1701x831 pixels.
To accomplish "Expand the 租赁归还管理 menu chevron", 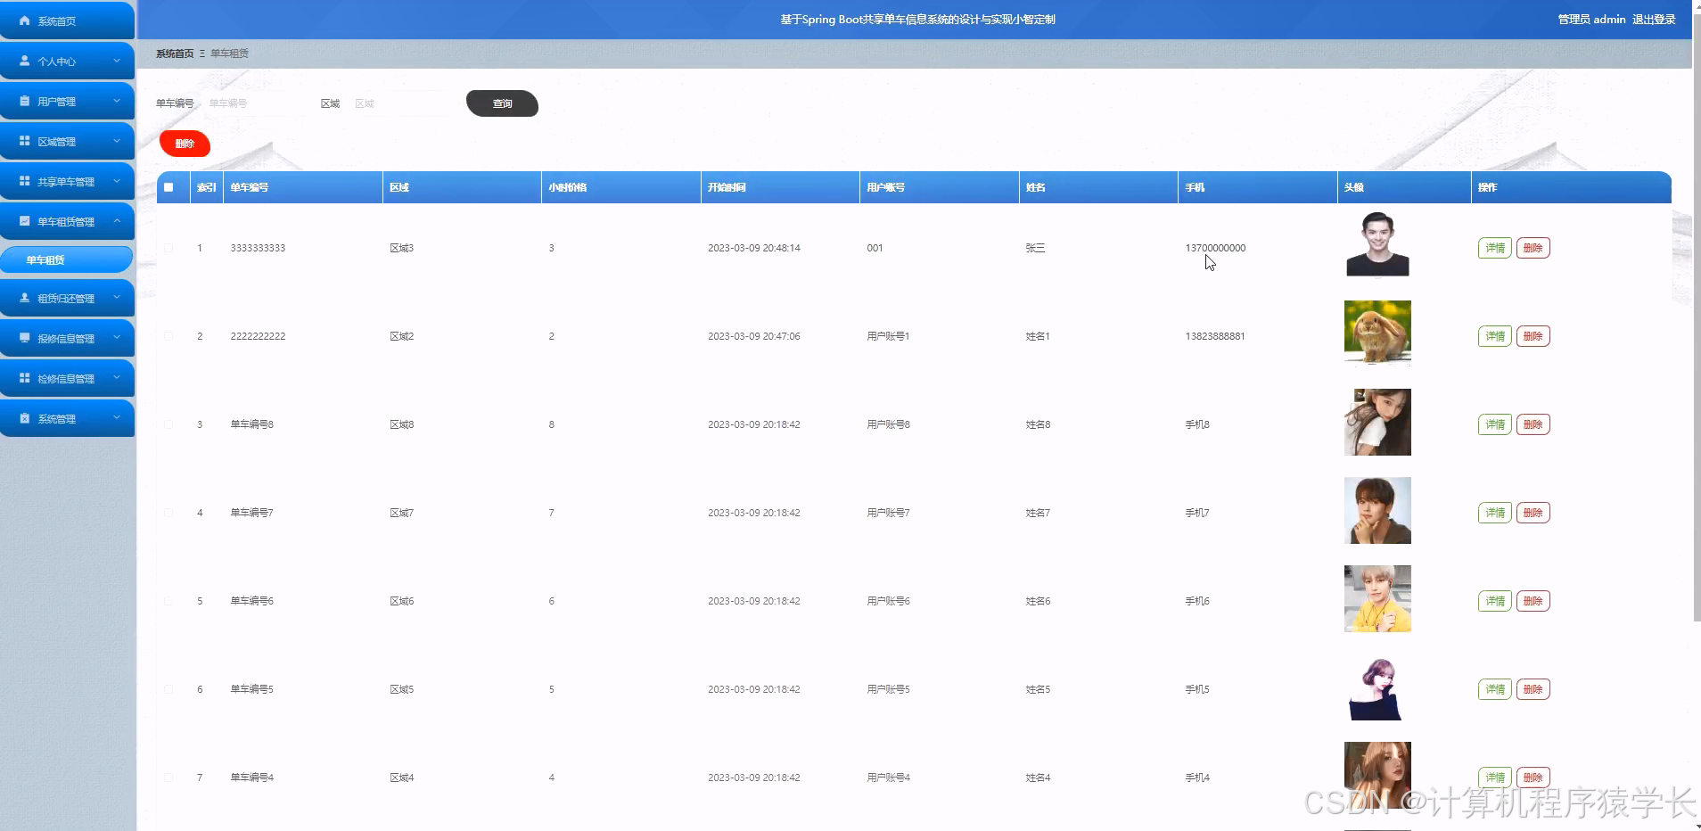I will pyautogui.click(x=117, y=298).
